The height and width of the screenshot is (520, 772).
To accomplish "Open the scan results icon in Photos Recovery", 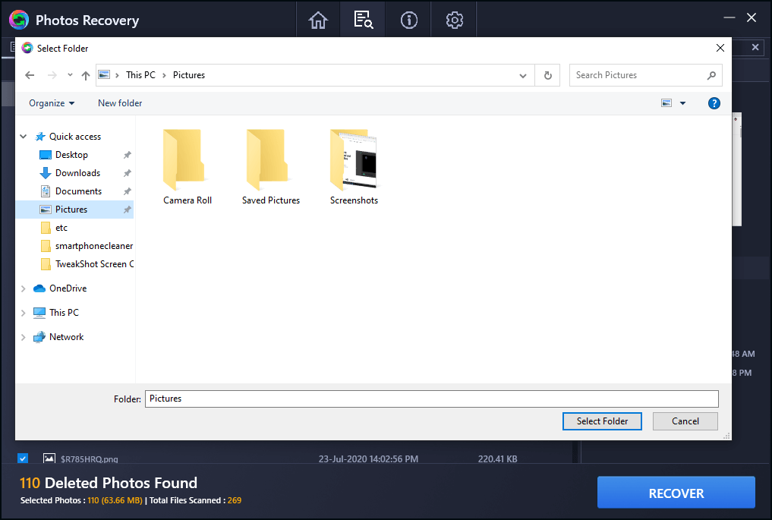I will tap(364, 20).
